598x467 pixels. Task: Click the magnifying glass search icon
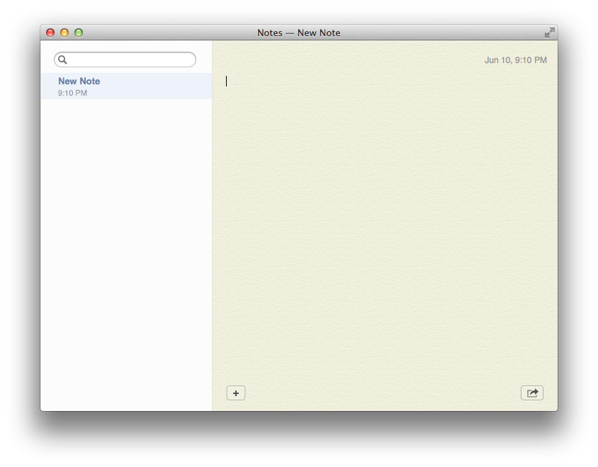pos(62,60)
